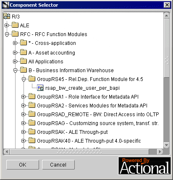Select 'GroupRSA1 - Role Interface for Metadata API'
This screenshot has width=173, height=180.
88,97
